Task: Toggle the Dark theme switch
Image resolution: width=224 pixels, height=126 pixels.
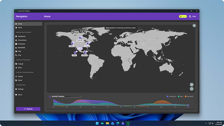Action: 192,17
